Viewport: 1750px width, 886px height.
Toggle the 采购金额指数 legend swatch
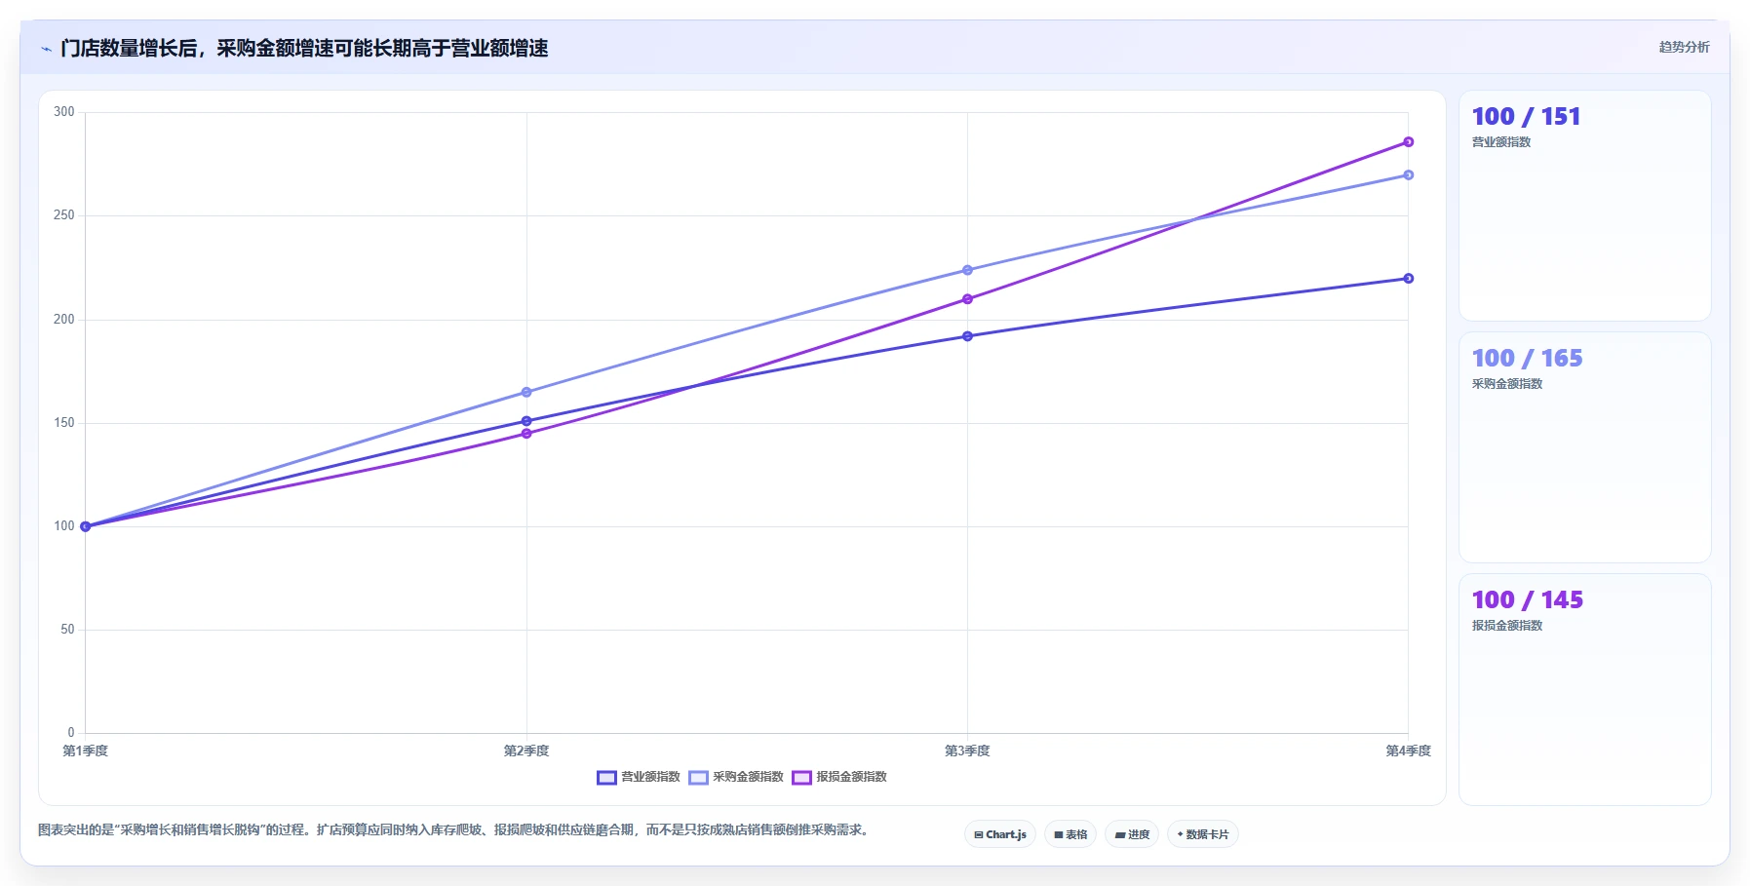[x=698, y=777]
